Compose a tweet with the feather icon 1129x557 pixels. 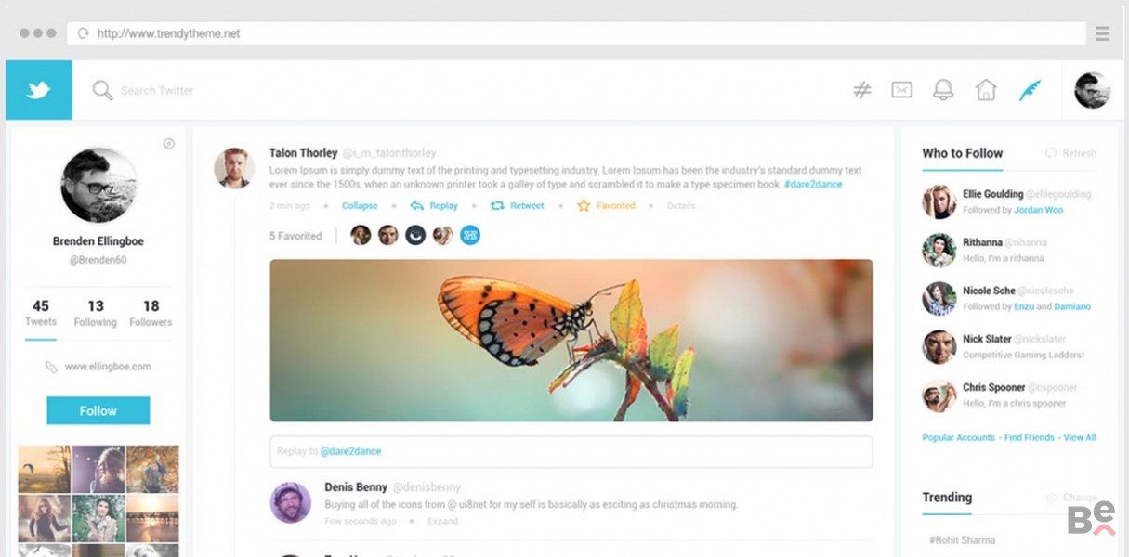[1030, 90]
